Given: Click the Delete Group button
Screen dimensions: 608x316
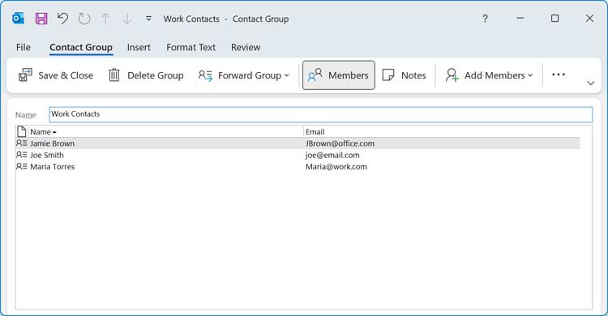Looking at the screenshot, I should [146, 75].
